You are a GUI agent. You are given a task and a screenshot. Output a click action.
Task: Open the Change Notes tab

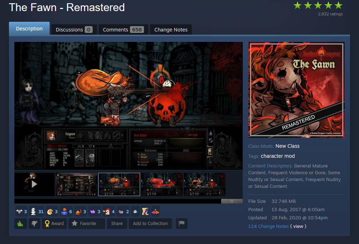click(171, 30)
